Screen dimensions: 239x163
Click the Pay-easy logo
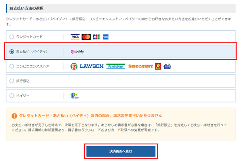pos(75,96)
